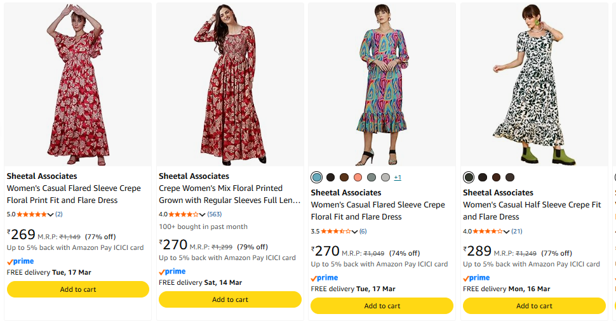Choose the selected blue color swatch
The width and height of the screenshot is (616, 321).
[x=317, y=177]
